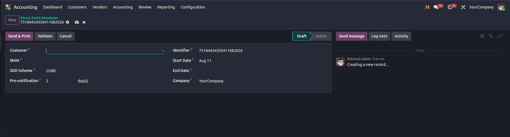Search messages with the magnifier icon
This screenshot has height=137, width=510.
click(x=482, y=36)
